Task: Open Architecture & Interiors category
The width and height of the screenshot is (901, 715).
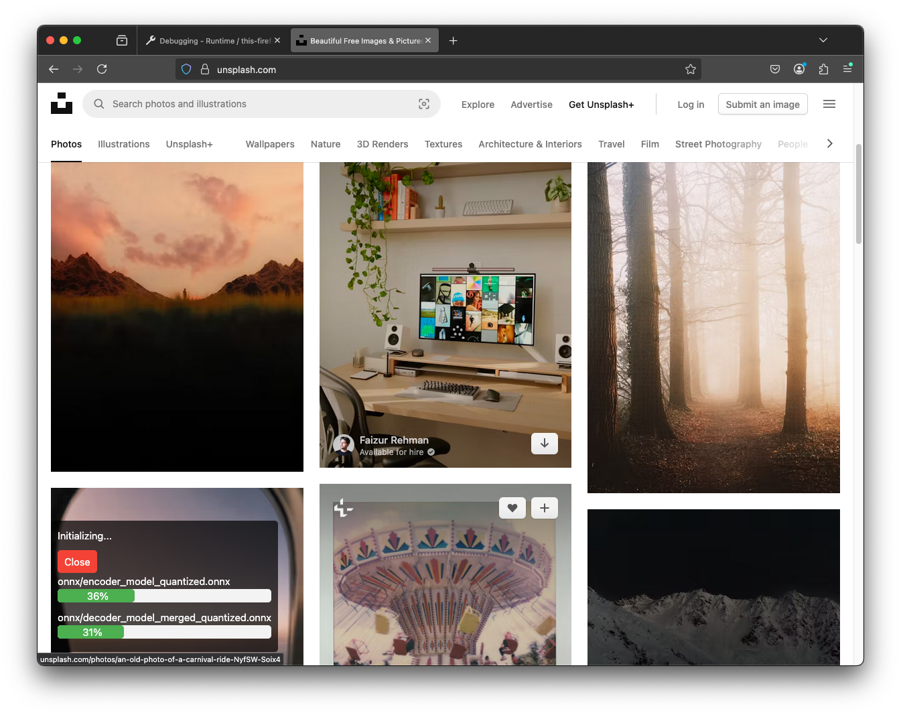Action: tap(530, 144)
